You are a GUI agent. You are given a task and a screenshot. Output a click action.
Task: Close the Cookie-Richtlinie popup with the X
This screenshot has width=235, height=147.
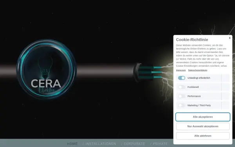tap(230, 38)
